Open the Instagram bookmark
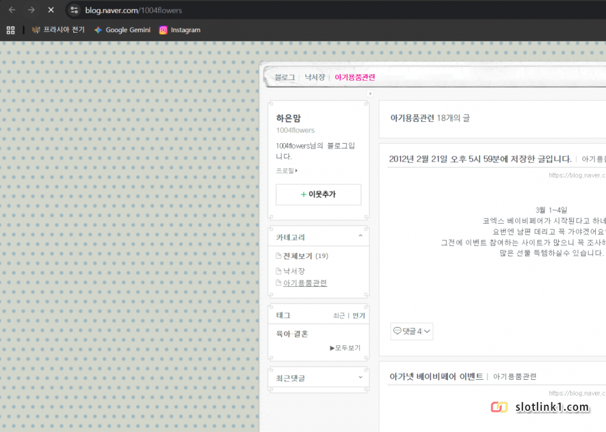Viewport: 606px width, 432px height. click(179, 30)
